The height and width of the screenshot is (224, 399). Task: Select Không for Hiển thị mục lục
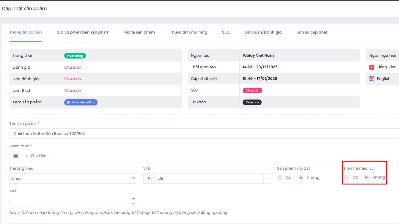(366, 177)
